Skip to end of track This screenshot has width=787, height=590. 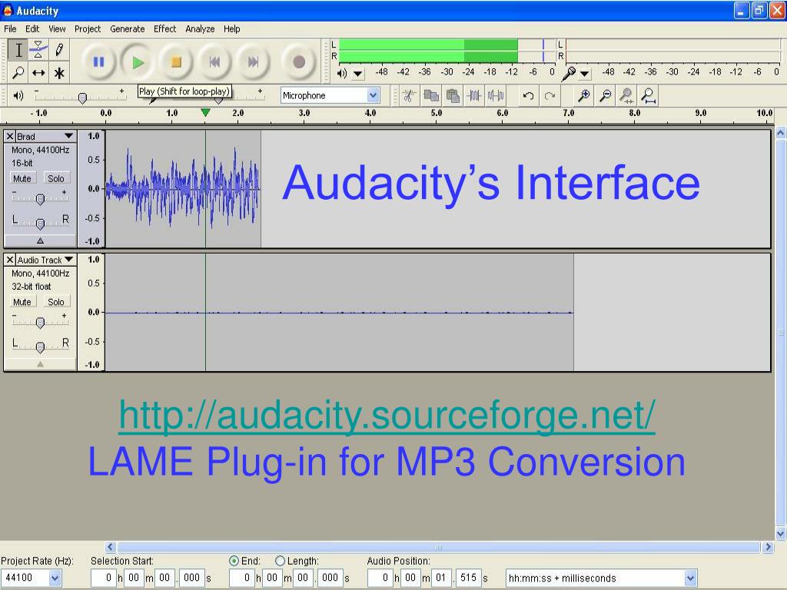(253, 61)
